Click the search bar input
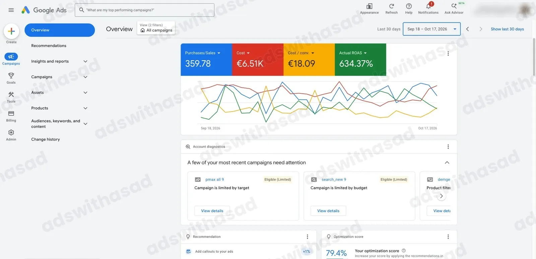The width and height of the screenshot is (536, 259). [x=144, y=10]
